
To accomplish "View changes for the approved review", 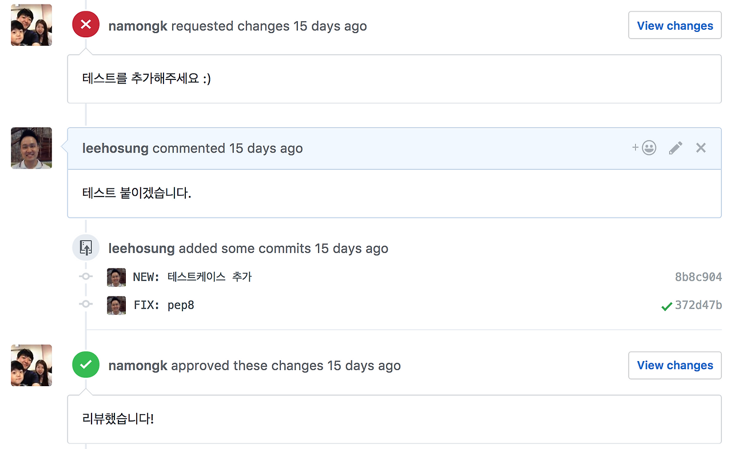I will click(x=675, y=365).
